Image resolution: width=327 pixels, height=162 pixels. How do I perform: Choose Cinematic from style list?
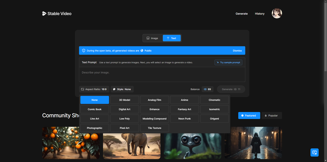(x=214, y=100)
